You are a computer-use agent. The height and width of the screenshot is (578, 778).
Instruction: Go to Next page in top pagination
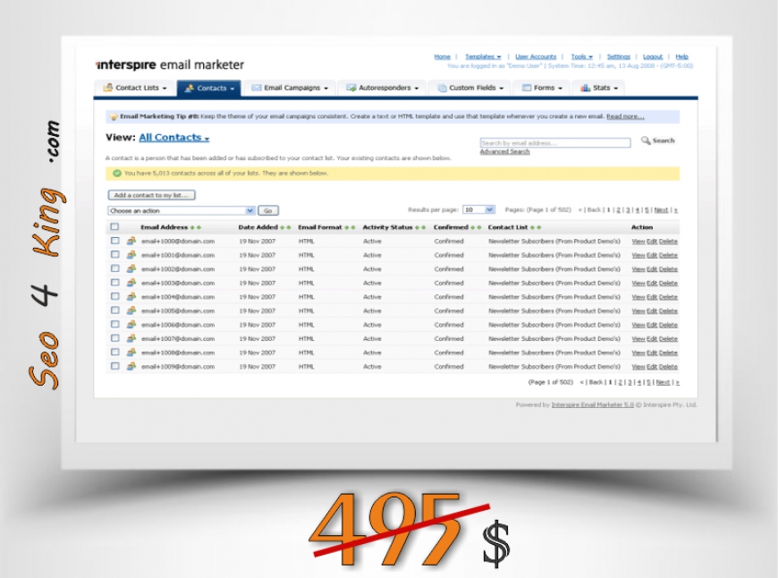tap(661, 210)
